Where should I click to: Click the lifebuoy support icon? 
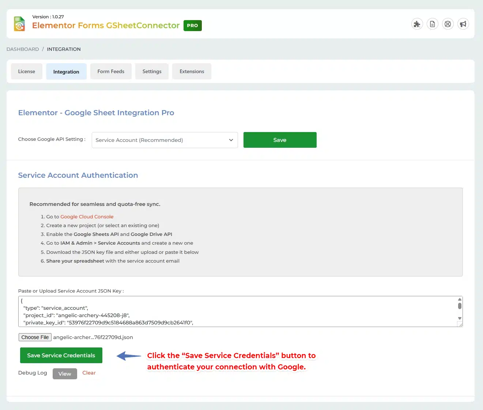click(448, 24)
